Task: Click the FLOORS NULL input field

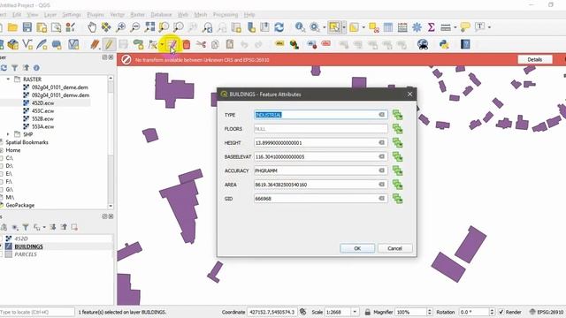Action: click(320, 129)
